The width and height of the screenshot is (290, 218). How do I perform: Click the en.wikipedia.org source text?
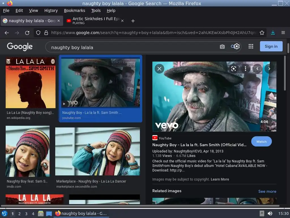coord(18,118)
